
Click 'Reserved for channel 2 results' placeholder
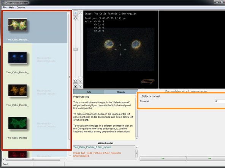tap(46, 125)
